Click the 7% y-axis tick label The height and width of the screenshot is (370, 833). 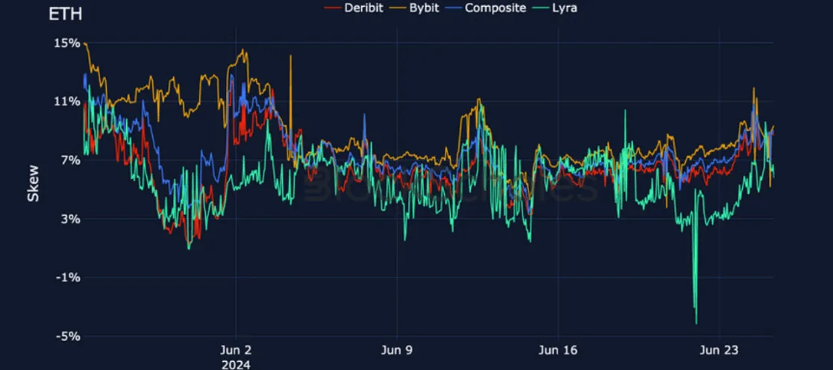tap(72, 160)
